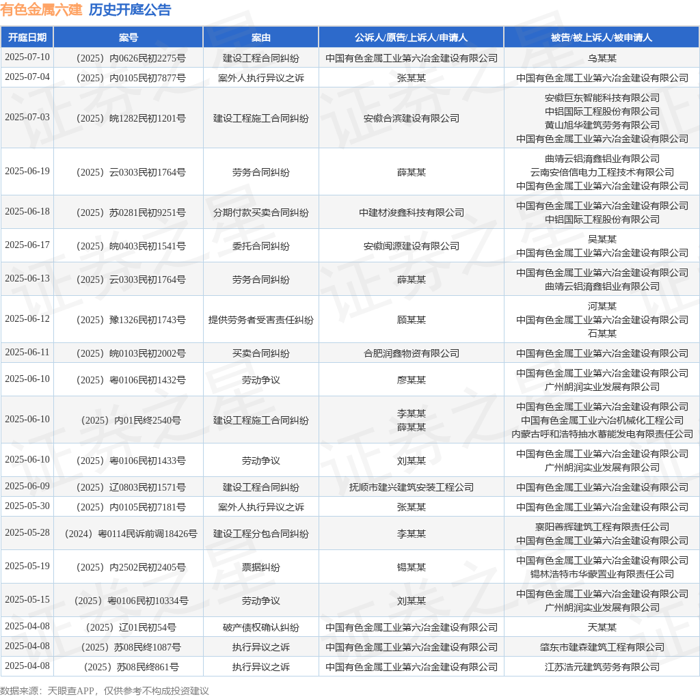Click the 案由 column header
The image size is (700, 697).
[x=260, y=38]
